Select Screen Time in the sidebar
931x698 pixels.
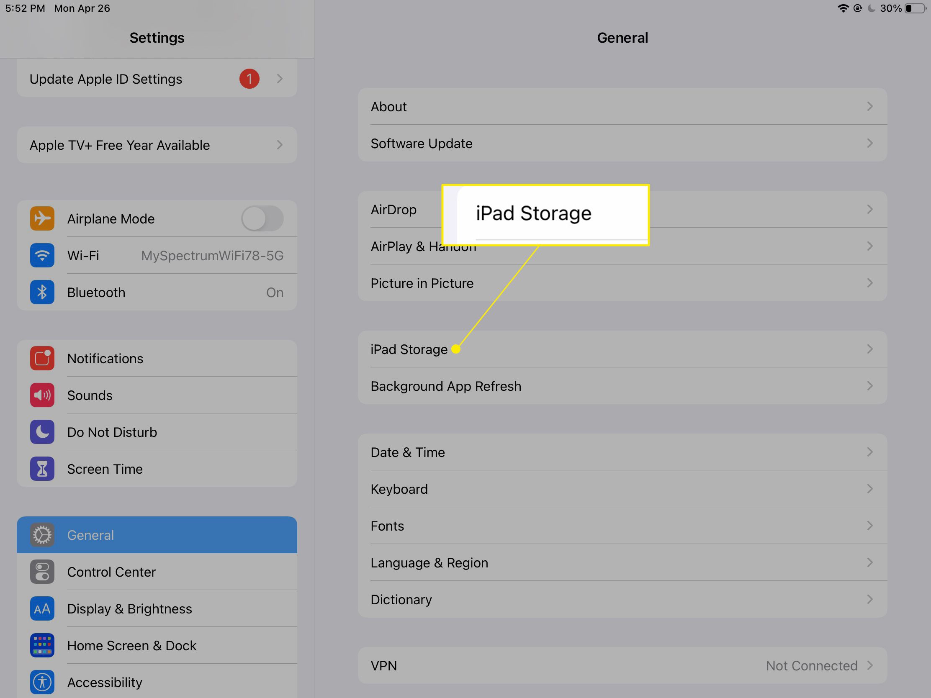(157, 469)
